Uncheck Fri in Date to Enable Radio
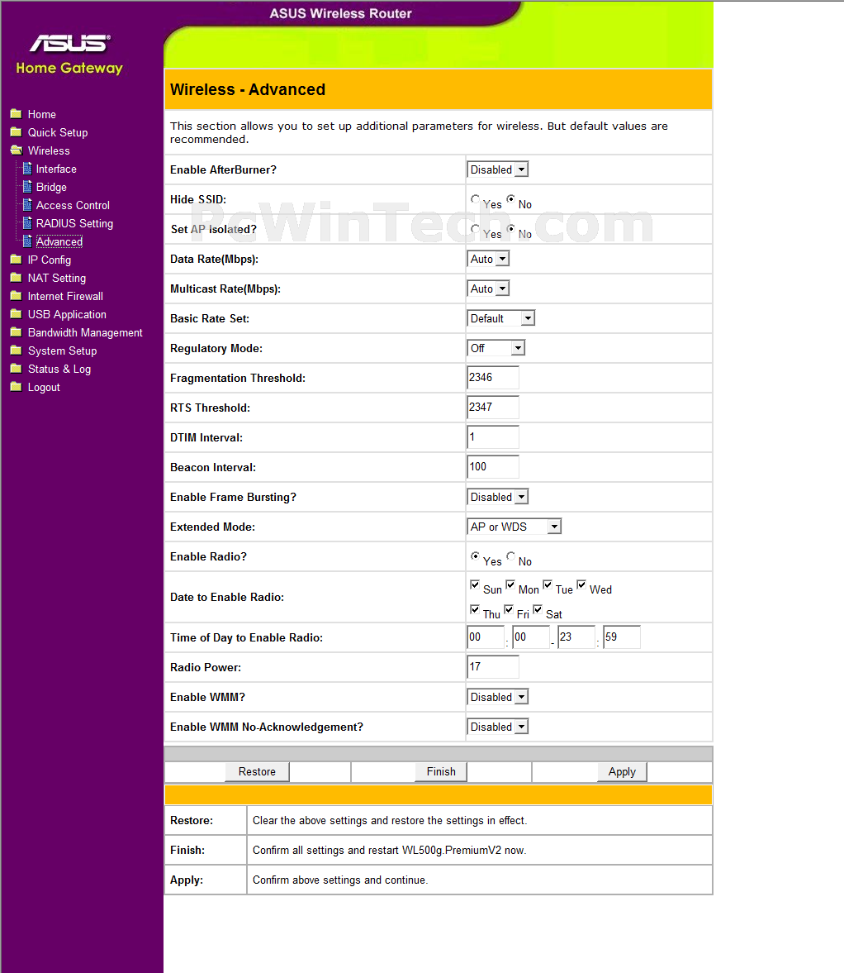This screenshot has width=844, height=973. pyautogui.click(x=508, y=609)
